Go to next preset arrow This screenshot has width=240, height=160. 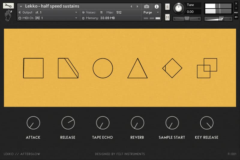pyautogui.click(x=137, y=6)
